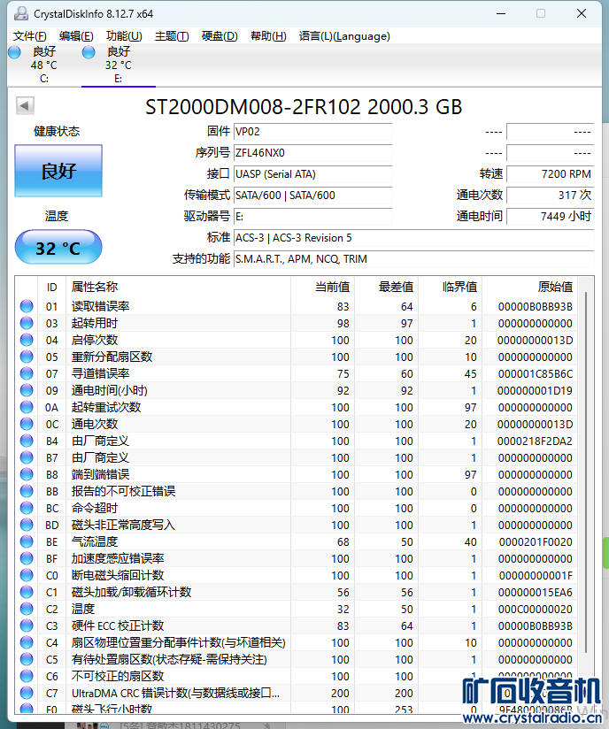Image resolution: width=609 pixels, height=729 pixels.
Task: Click the status orb for C3 硬件 ECC 校正计数
Action: point(27,625)
